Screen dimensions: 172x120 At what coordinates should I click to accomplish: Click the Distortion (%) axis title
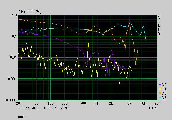30,12
